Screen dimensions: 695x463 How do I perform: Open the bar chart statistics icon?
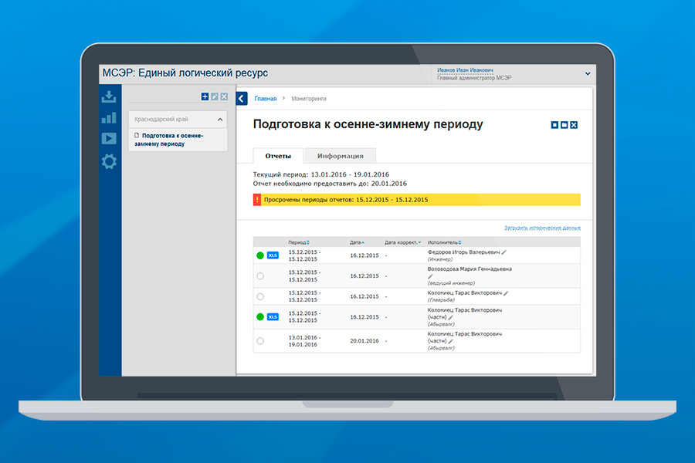pos(109,118)
